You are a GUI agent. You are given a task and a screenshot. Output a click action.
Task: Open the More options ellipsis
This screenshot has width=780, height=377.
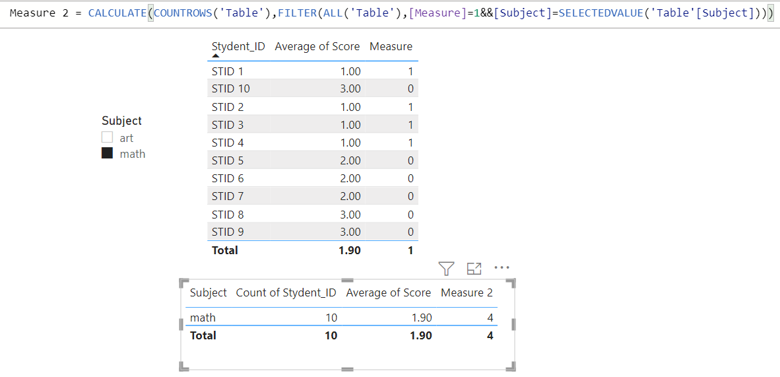click(502, 268)
